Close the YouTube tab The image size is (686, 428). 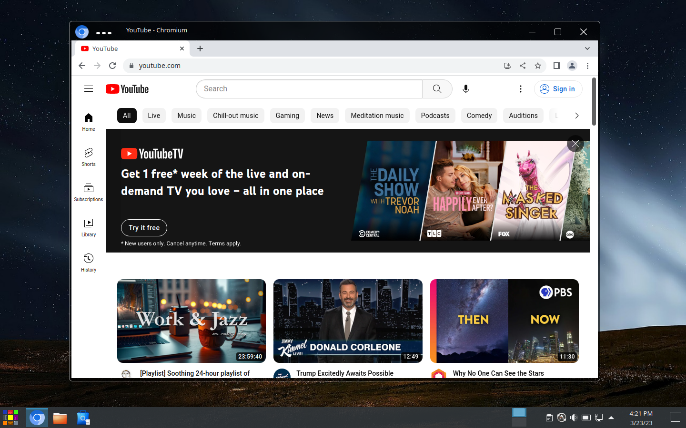182,49
